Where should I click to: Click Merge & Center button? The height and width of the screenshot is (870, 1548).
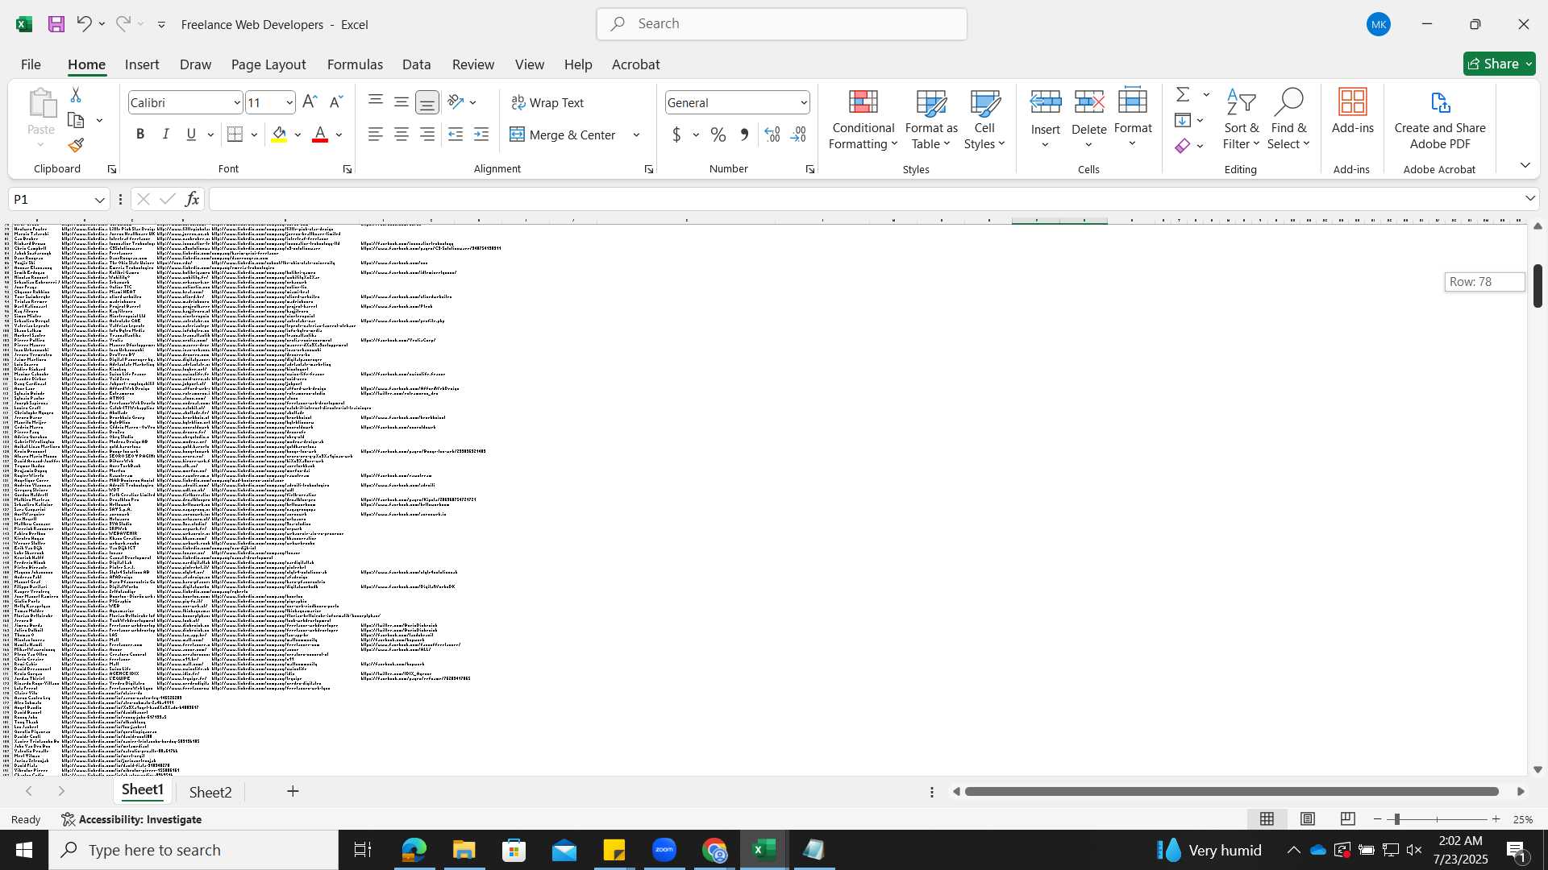(x=563, y=135)
